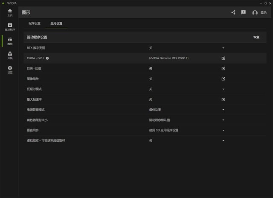Click the RTX 数字亮丽 label
Screen dimensions: 273x198
pyautogui.click(x=36, y=48)
